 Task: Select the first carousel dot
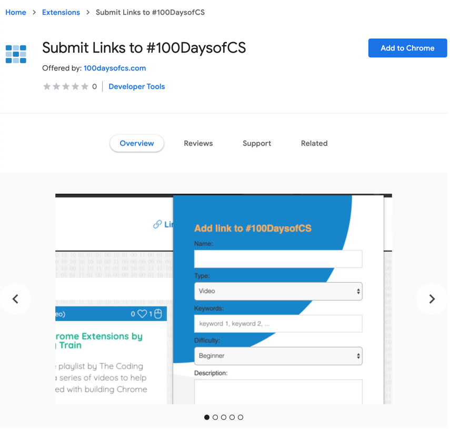[207, 417]
